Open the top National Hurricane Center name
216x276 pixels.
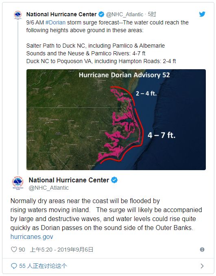61,14
